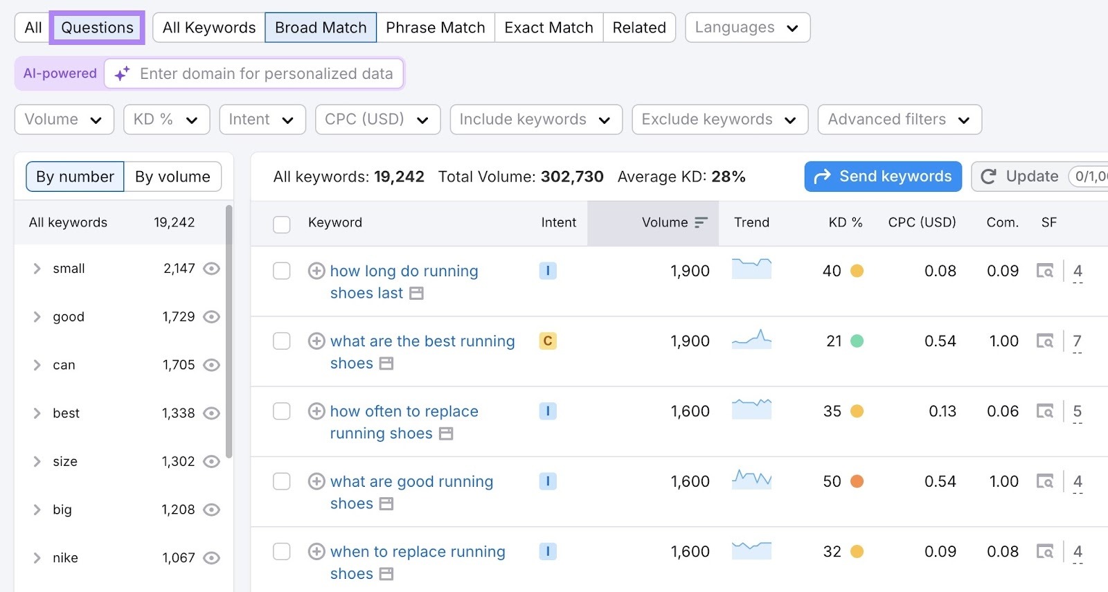Click the plus icon next to 'when to replace running shoes'
Screen dimensions: 1108x592
(x=316, y=551)
